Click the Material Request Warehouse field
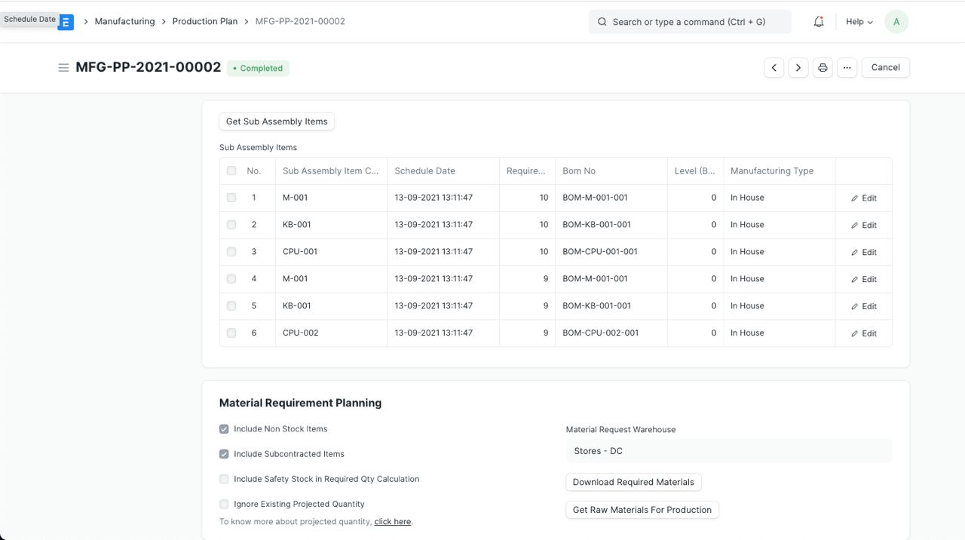The height and width of the screenshot is (540, 965). (729, 451)
